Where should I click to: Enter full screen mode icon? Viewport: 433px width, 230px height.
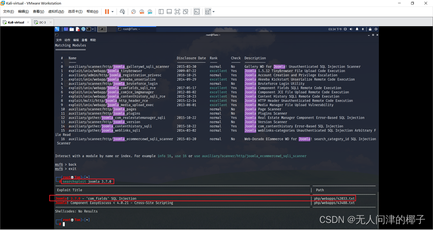point(178,12)
